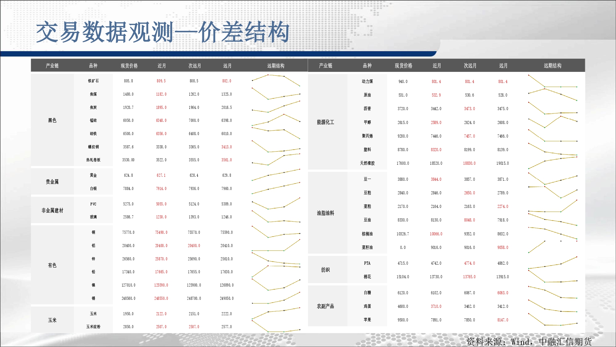
Task: Click the 贵金属 category cell
Action: pos(52,182)
